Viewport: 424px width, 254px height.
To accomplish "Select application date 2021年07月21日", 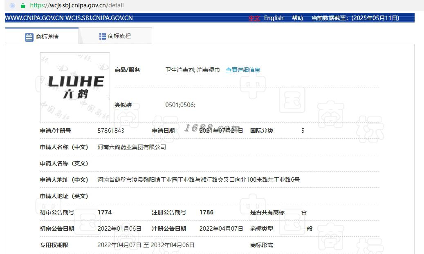I will click(221, 131).
